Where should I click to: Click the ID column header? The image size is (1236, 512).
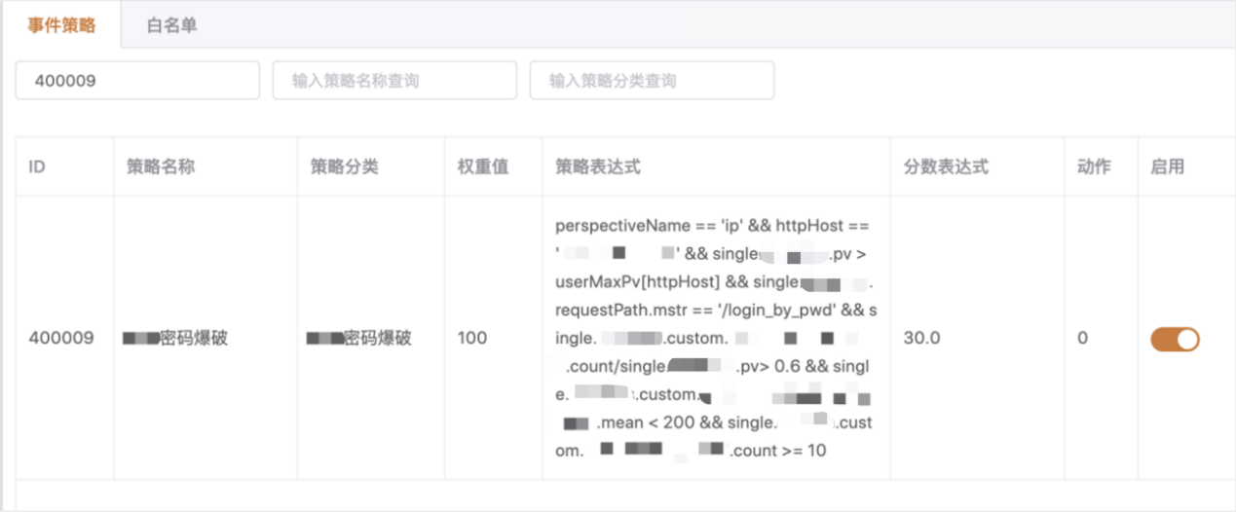[x=38, y=166]
